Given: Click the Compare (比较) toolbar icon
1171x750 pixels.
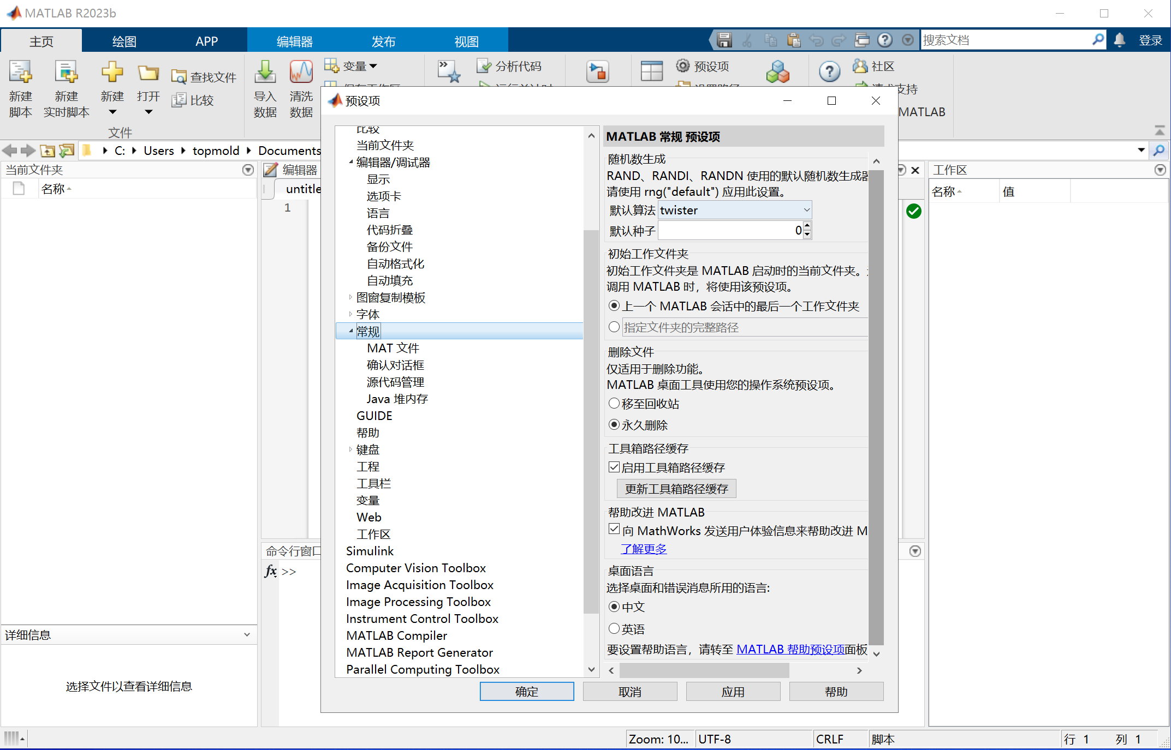Looking at the screenshot, I should pyautogui.click(x=179, y=100).
